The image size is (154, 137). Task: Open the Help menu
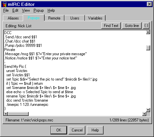point(51,10)
